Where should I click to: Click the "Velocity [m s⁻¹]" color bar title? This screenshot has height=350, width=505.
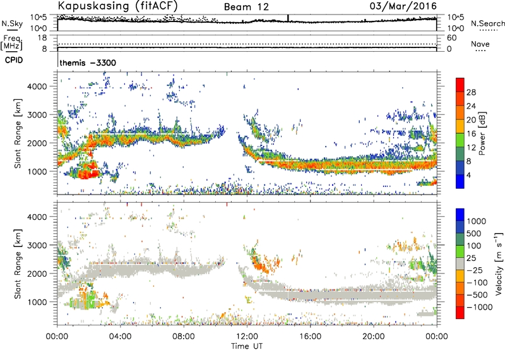point(499,263)
